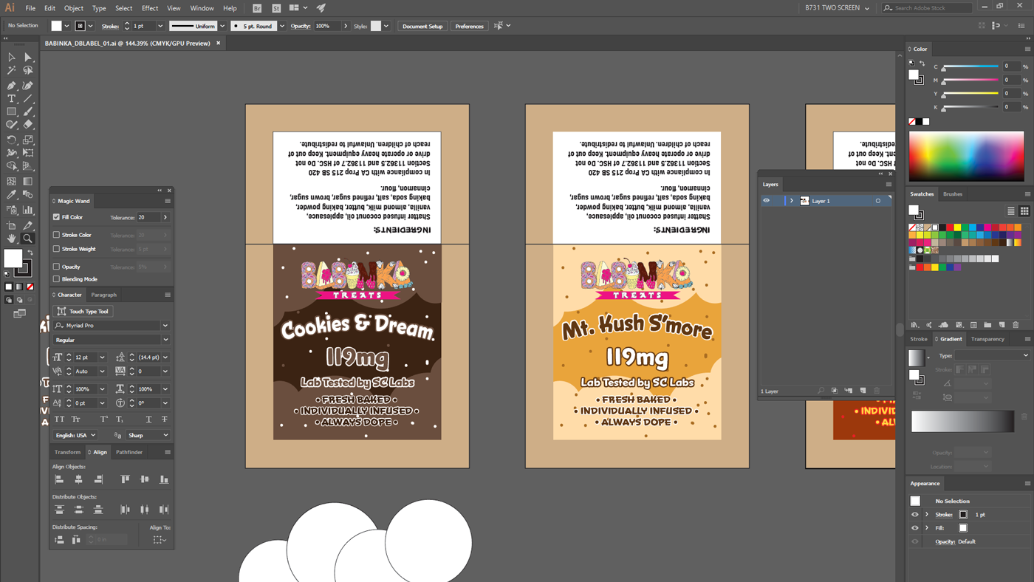Select the Hand tool

click(12, 239)
